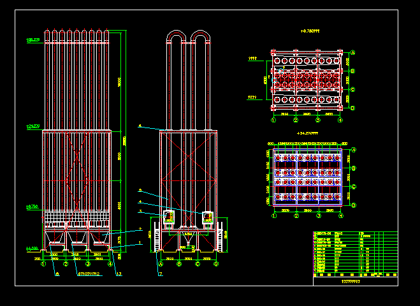The height and width of the screenshot is (306, 420).
Task: Select grid bubble 4 below upper plan view
Action: [340, 120]
